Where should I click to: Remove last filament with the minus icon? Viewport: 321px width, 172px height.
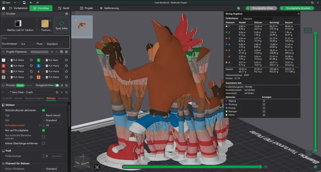pos(57,52)
